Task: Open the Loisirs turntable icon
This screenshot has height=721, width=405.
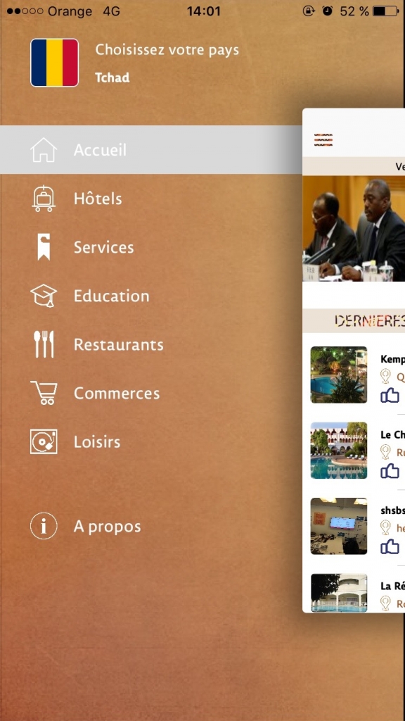Action: [x=44, y=442]
